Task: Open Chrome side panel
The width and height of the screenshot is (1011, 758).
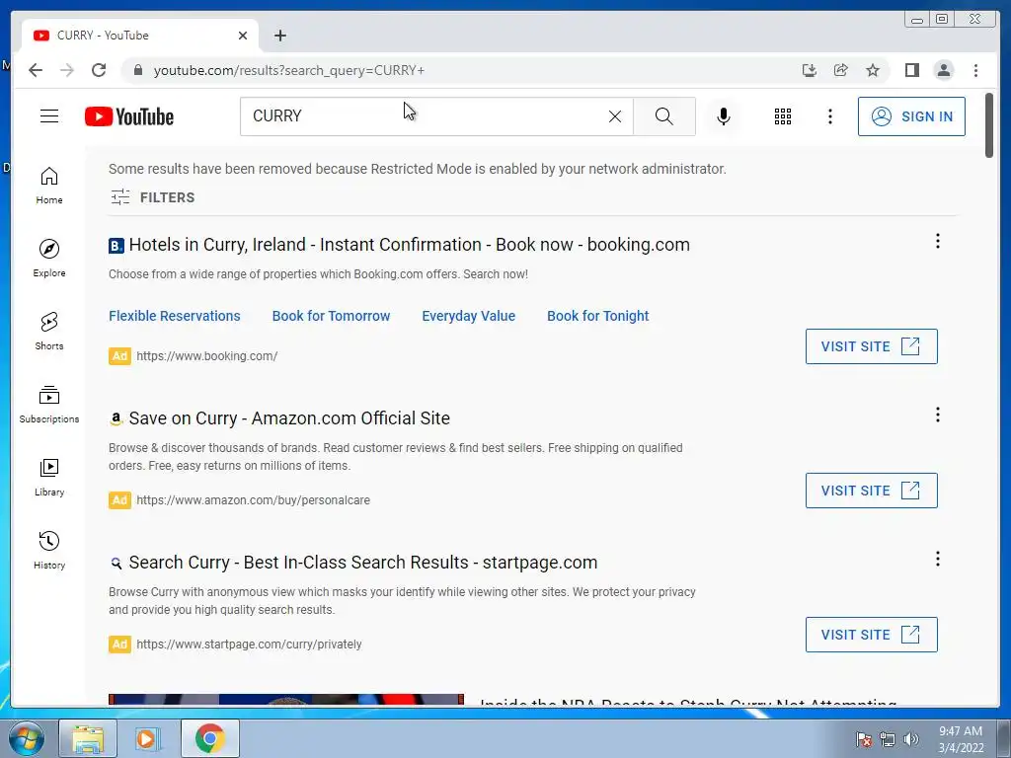Action: pyautogui.click(x=911, y=70)
